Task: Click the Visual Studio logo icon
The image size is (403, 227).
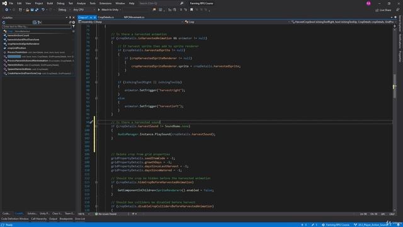Action: [4, 3]
